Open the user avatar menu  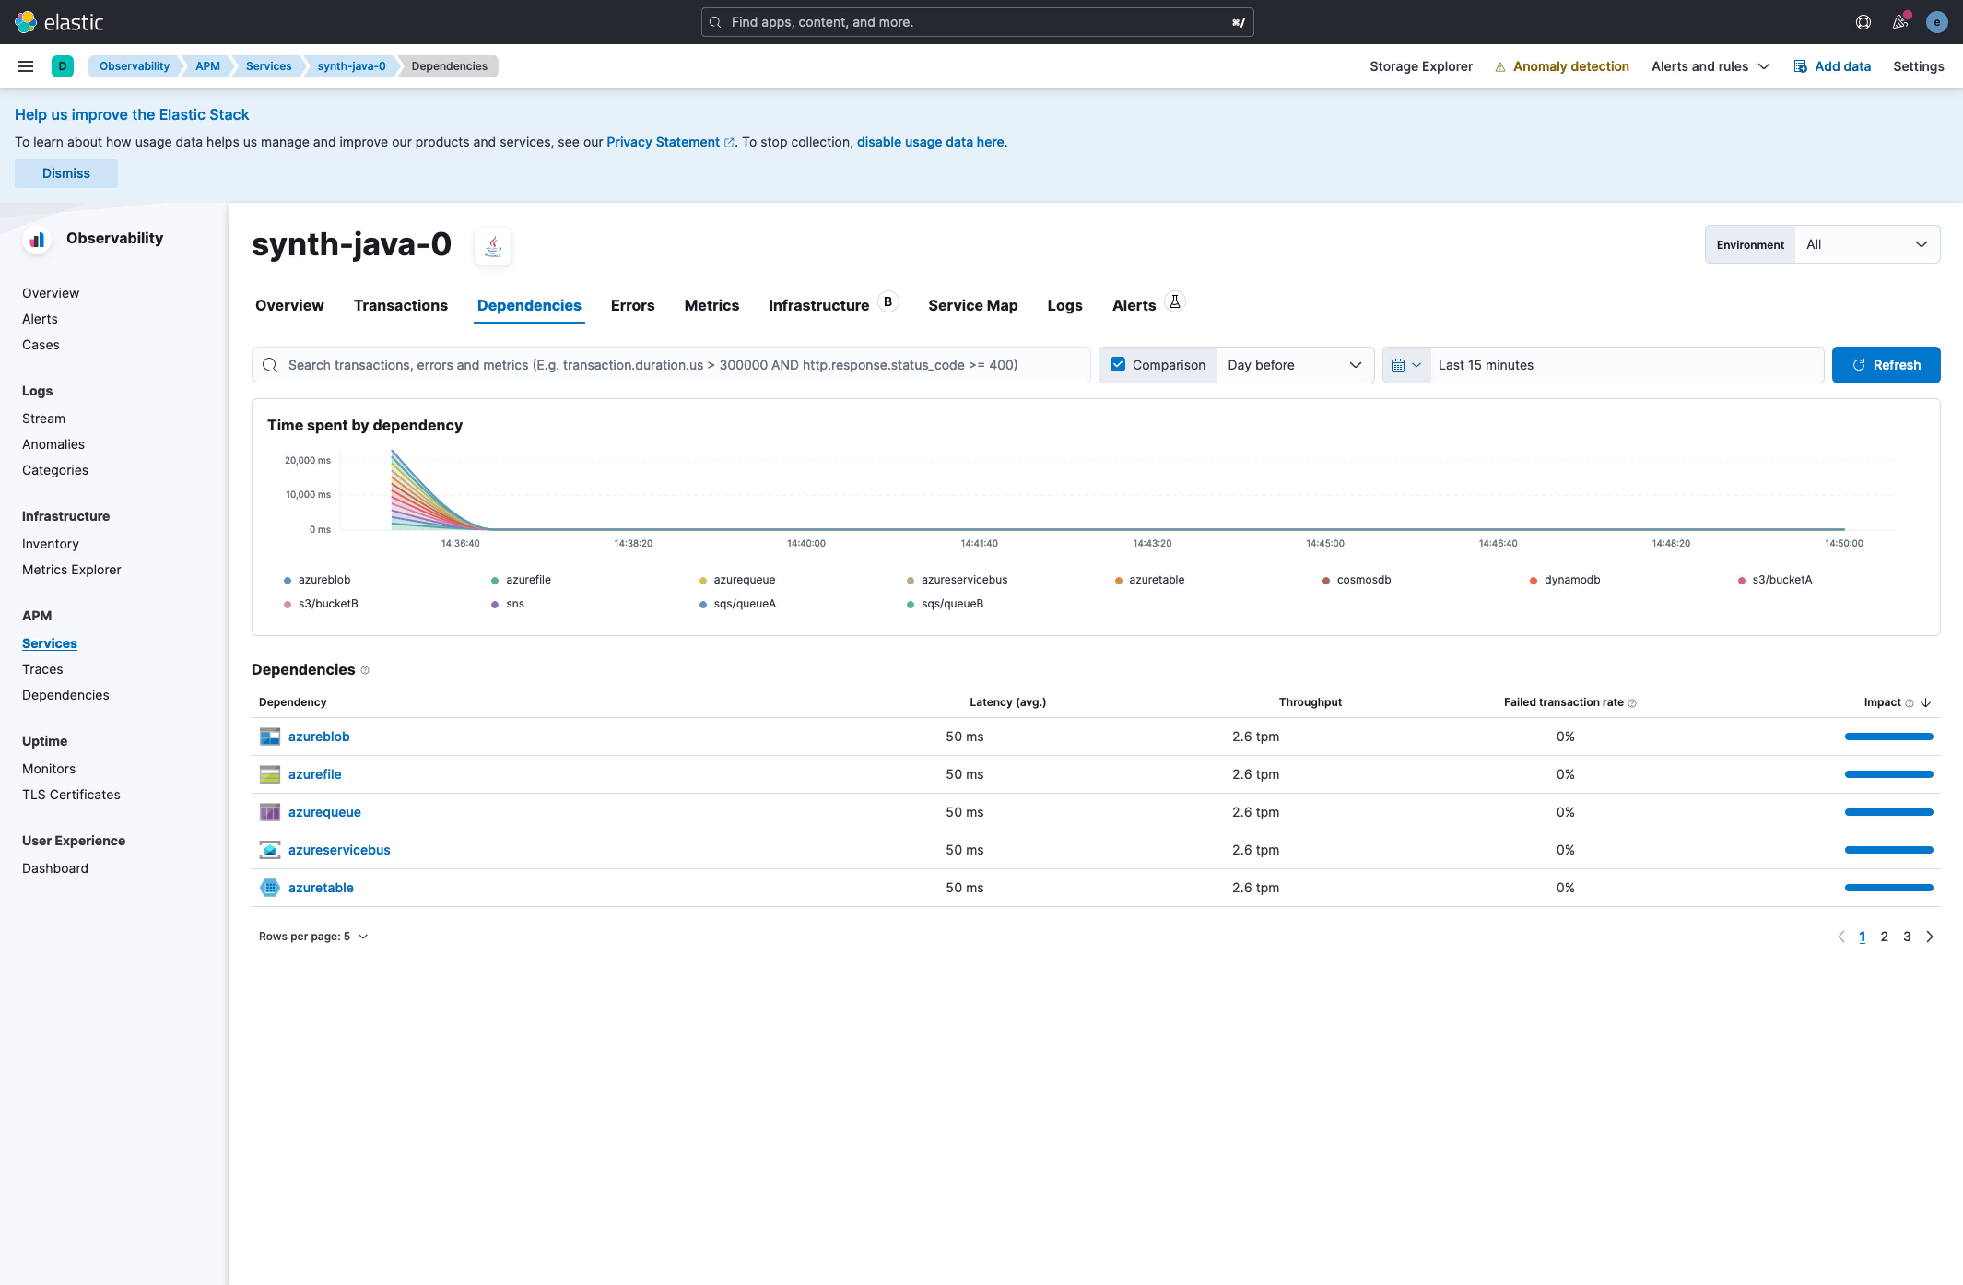coord(1936,22)
